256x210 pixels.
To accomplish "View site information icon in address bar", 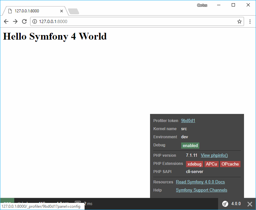I will [x=35, y=21].
